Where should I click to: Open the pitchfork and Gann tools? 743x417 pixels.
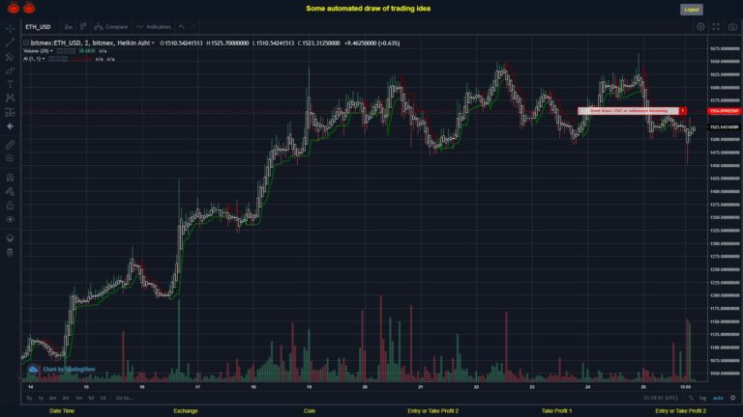[x=10, y=57]
